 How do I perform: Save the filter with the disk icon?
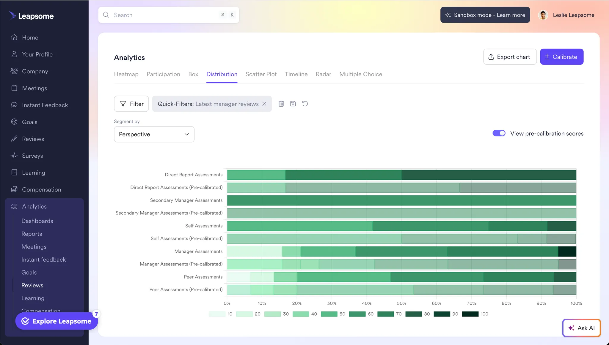click(x=293, y=104)
